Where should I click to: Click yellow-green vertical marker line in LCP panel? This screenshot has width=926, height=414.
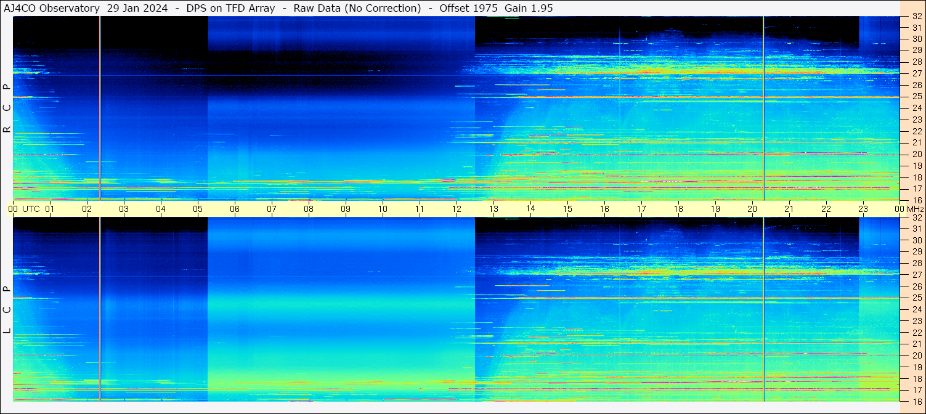pos(100,309)
